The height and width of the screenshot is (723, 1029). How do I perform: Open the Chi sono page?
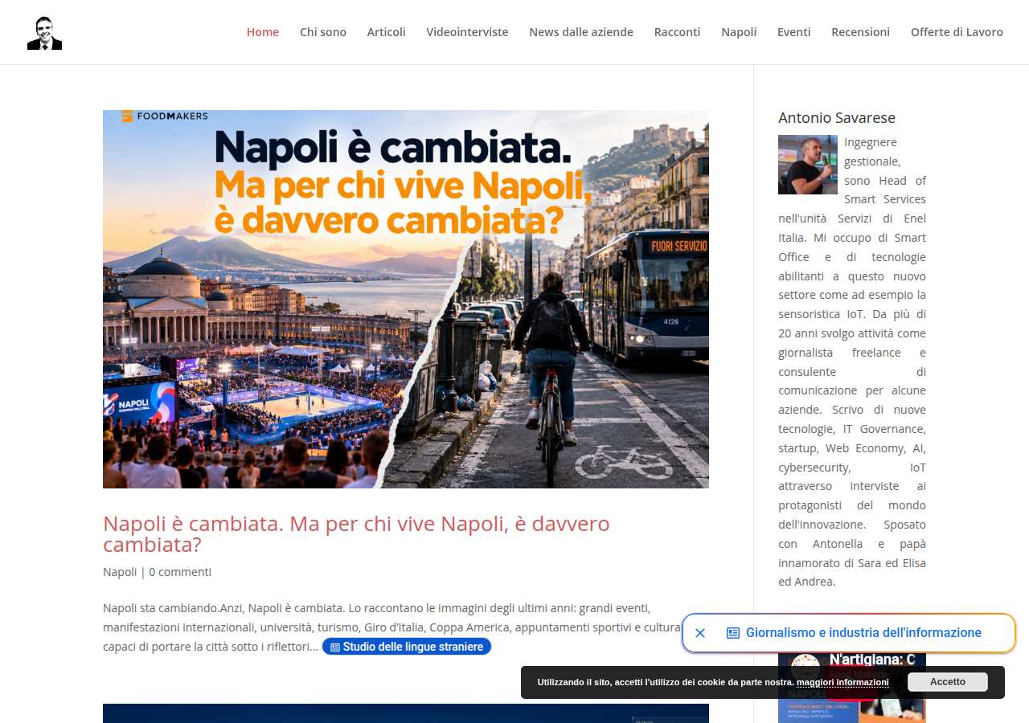323,32
